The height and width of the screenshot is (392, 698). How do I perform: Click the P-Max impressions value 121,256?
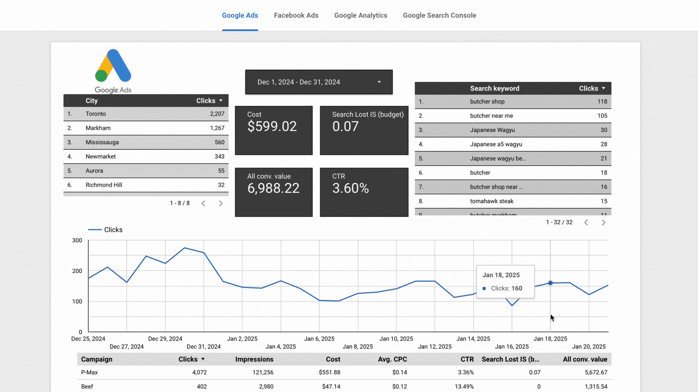pos(263,372)
